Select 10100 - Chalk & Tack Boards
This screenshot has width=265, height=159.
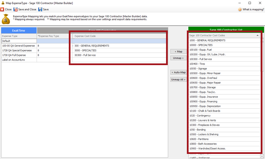coord(224,111)
